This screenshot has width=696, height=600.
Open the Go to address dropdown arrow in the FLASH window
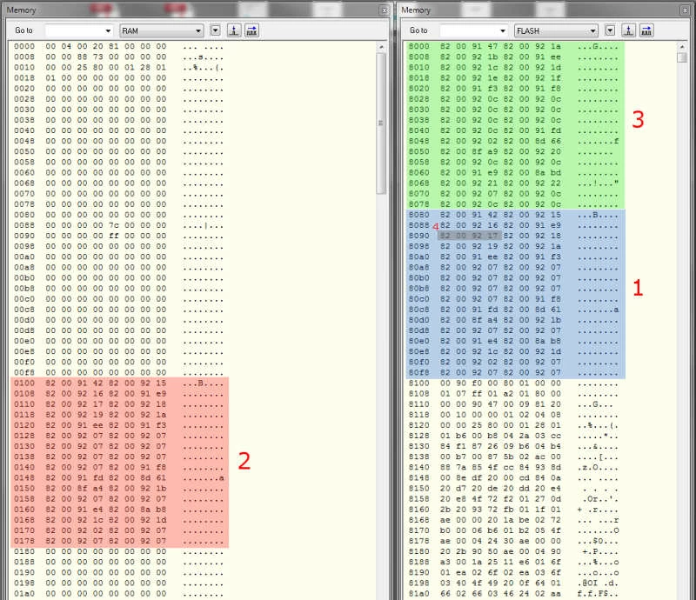click(x=503, y=30)
